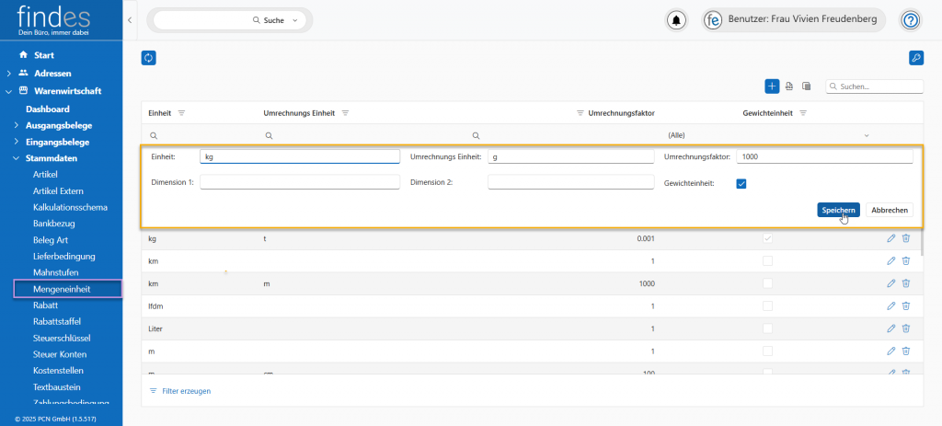Viewport: 942px width, 426px height.
Task: Click the help question mark icon
Action: tap(910, 20)
